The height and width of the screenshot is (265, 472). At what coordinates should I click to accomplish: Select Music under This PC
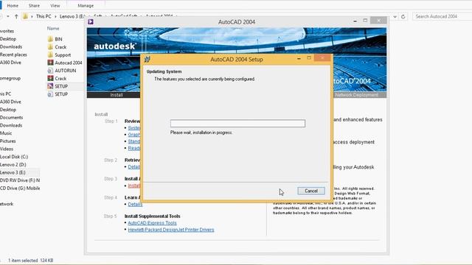coord(6,132)
